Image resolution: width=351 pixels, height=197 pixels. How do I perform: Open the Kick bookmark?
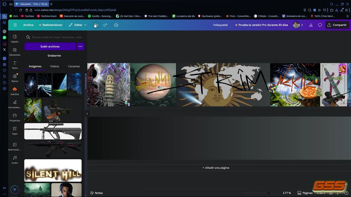point(14,16)
